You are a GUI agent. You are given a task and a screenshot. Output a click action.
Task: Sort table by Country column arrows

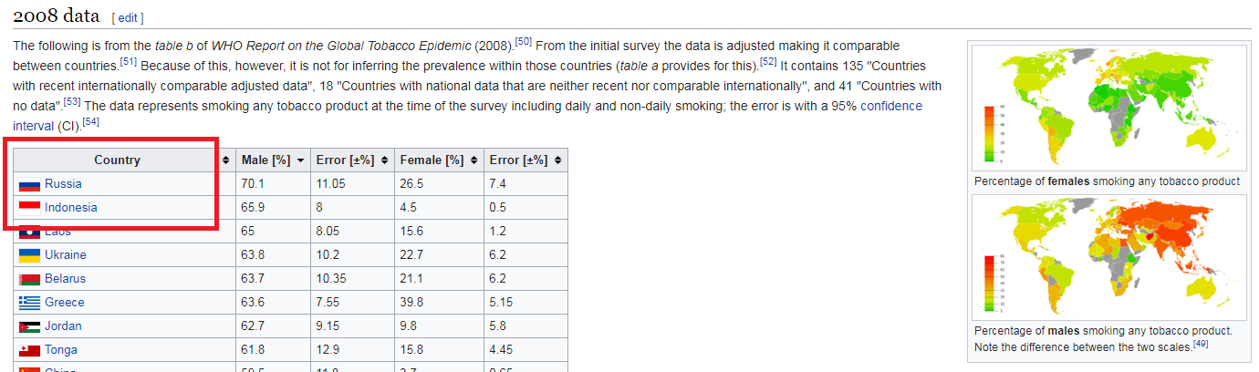point(227,160)
